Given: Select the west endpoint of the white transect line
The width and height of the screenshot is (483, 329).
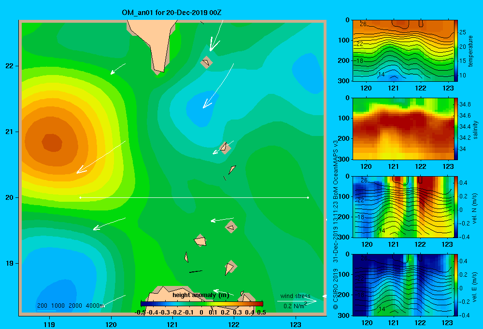Looking at the screenshot, I should click(x=80, y=197).
